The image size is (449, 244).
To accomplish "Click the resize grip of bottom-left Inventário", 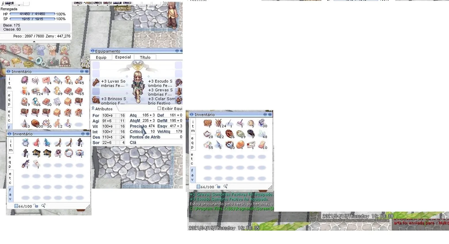I will click(88, 206).
